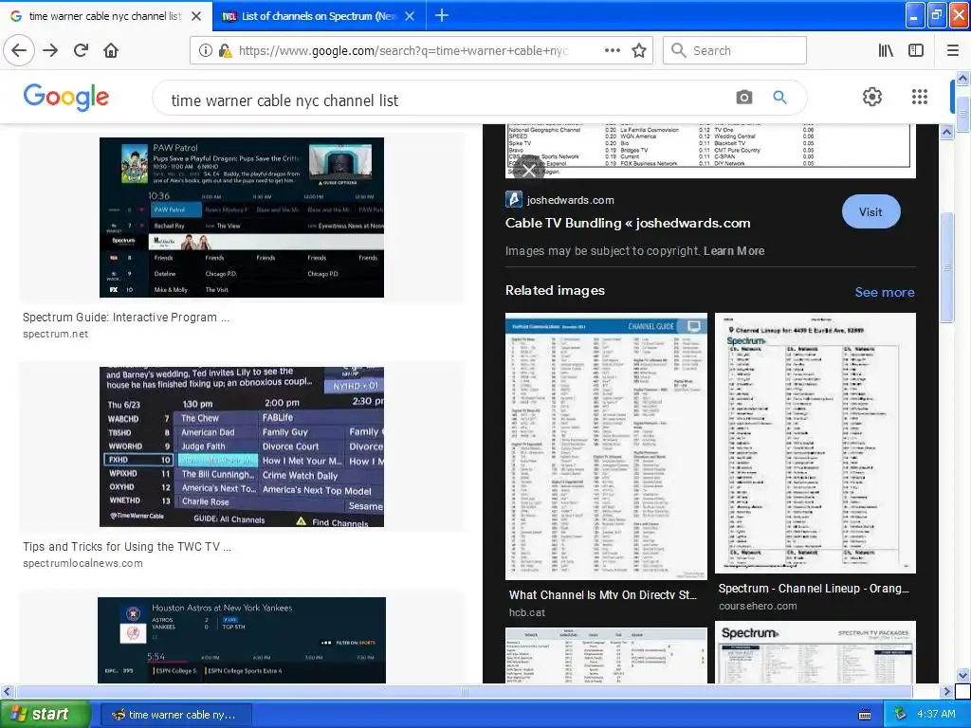The width and height of the screenshot is (971, 728).
Task: Switch to List of channels on Spectrum tab
Action: click(319, 16)
